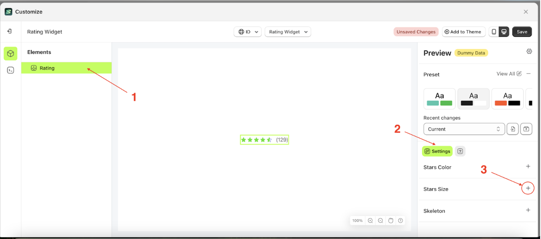
Task: Select the black and white preset
Action: [473, 99]
